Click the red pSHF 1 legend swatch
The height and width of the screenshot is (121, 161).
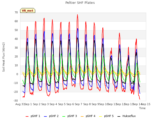pyautogui.click(x=27, y=116)
